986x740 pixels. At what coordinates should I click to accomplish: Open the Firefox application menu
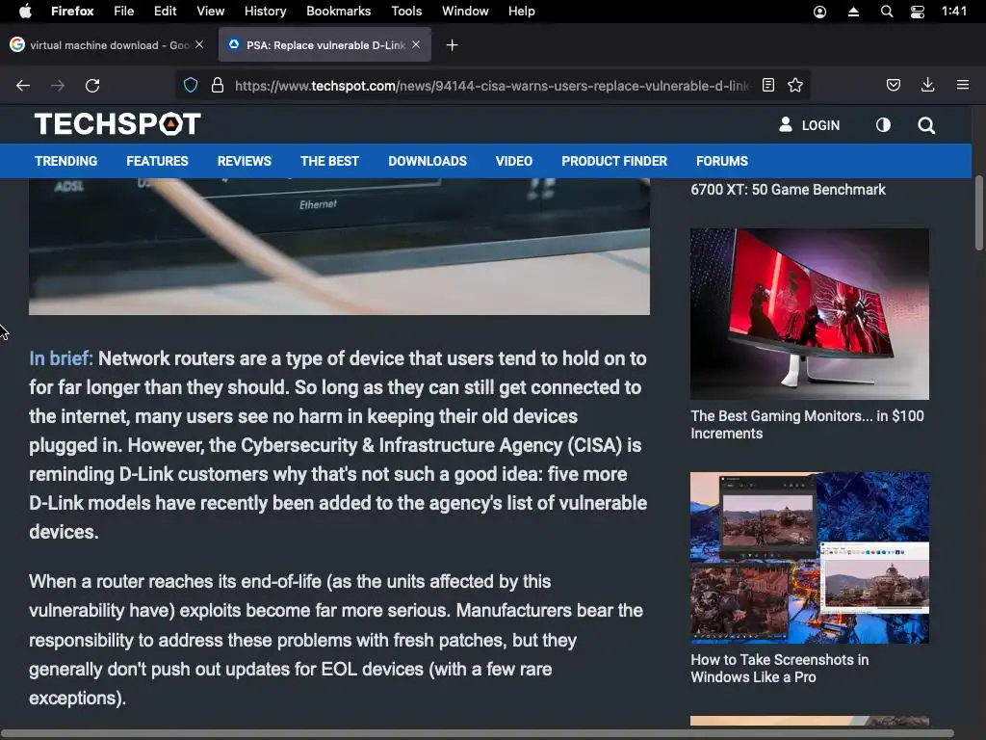click(x=72, y=11)
